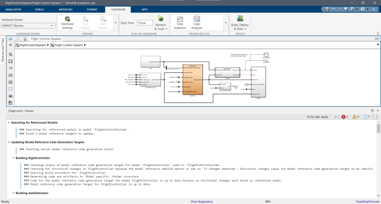Add an annotation from the palette

(x=10, y=75)
